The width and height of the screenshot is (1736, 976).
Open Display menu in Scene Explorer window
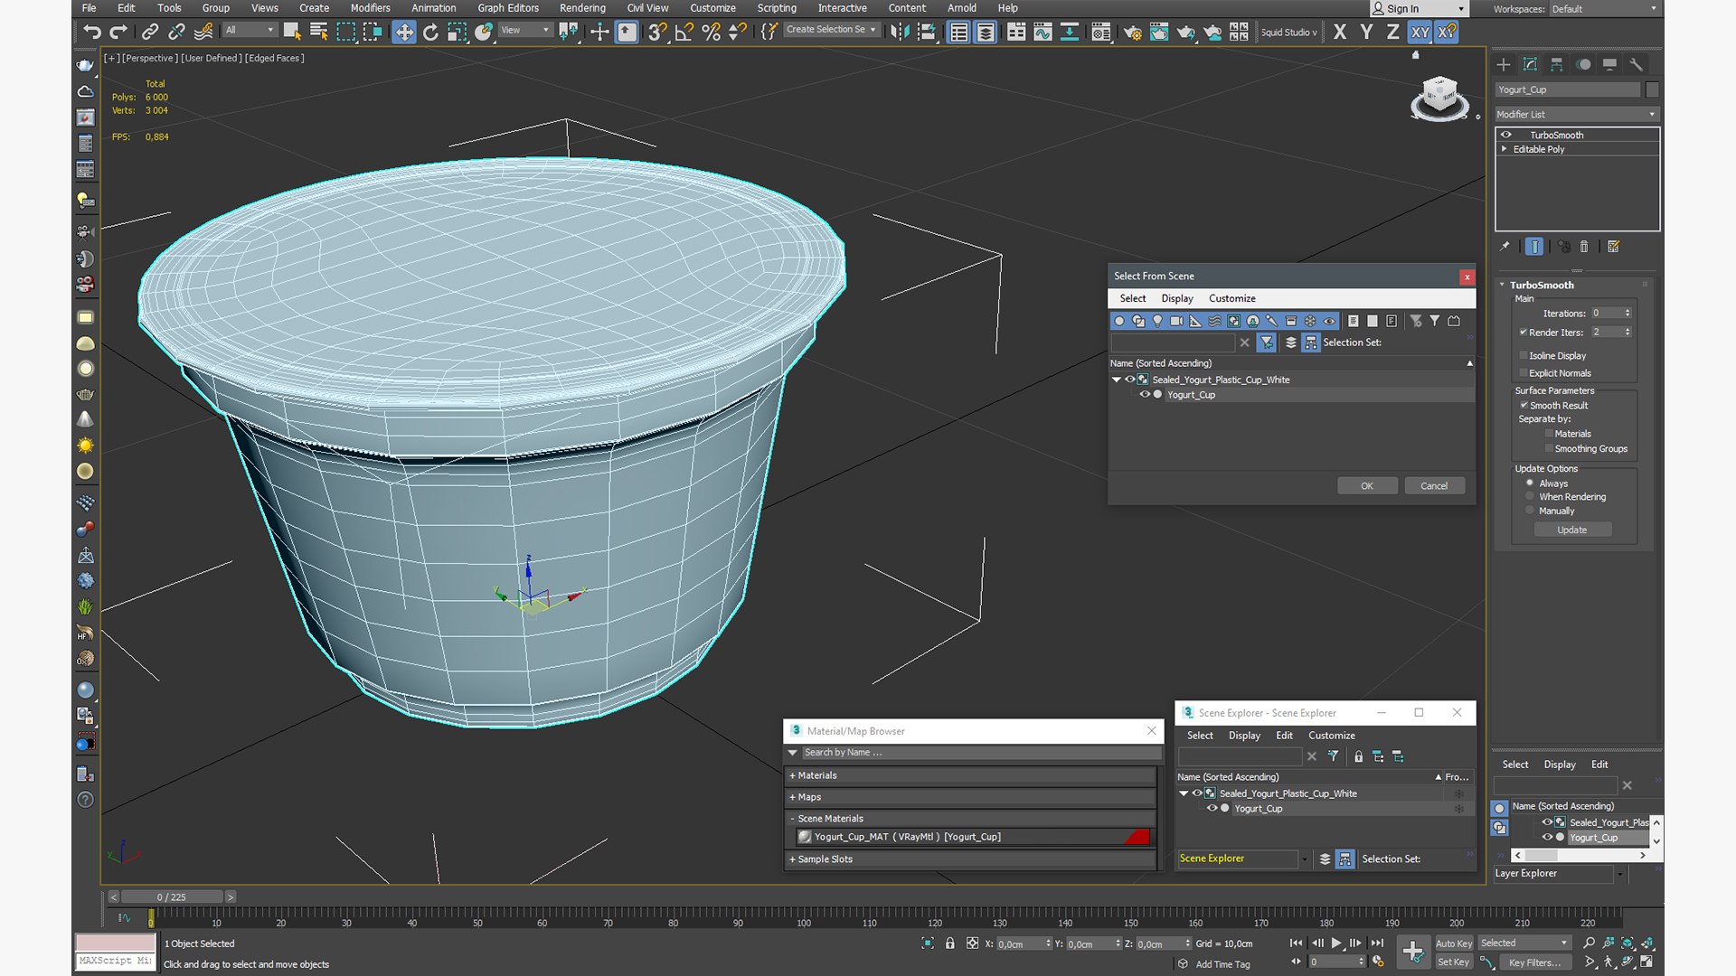pyautogui.click(x=1243, y=736)
